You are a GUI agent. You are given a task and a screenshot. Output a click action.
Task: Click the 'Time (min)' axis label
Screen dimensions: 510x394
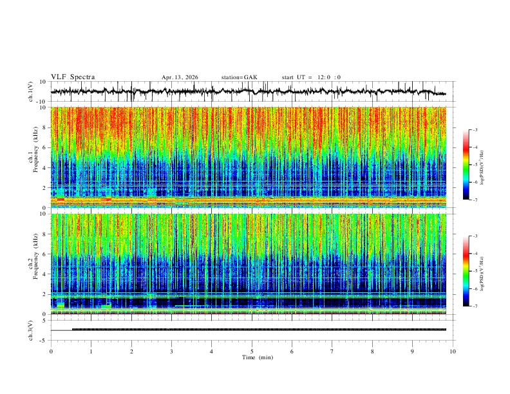258,357
